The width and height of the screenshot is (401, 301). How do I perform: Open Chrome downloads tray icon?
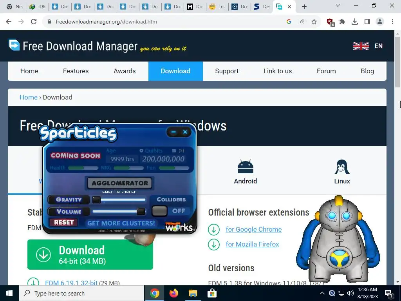(355, 22)
